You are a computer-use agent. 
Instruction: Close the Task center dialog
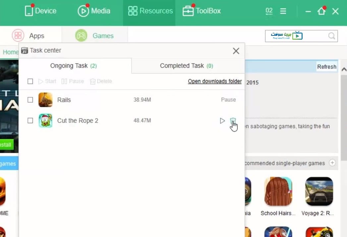point(236,51)
